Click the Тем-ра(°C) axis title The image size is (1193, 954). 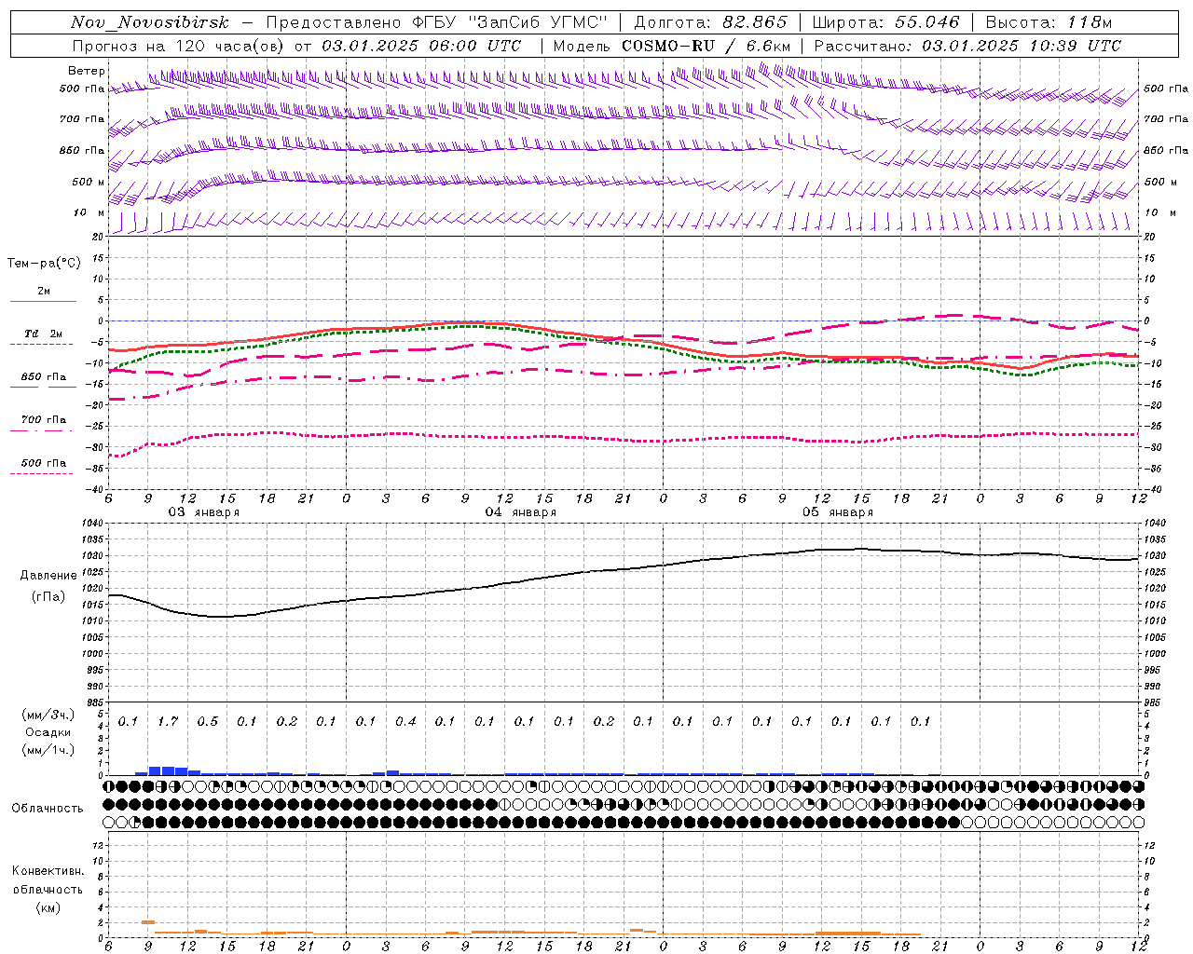[x=44, y=264]
